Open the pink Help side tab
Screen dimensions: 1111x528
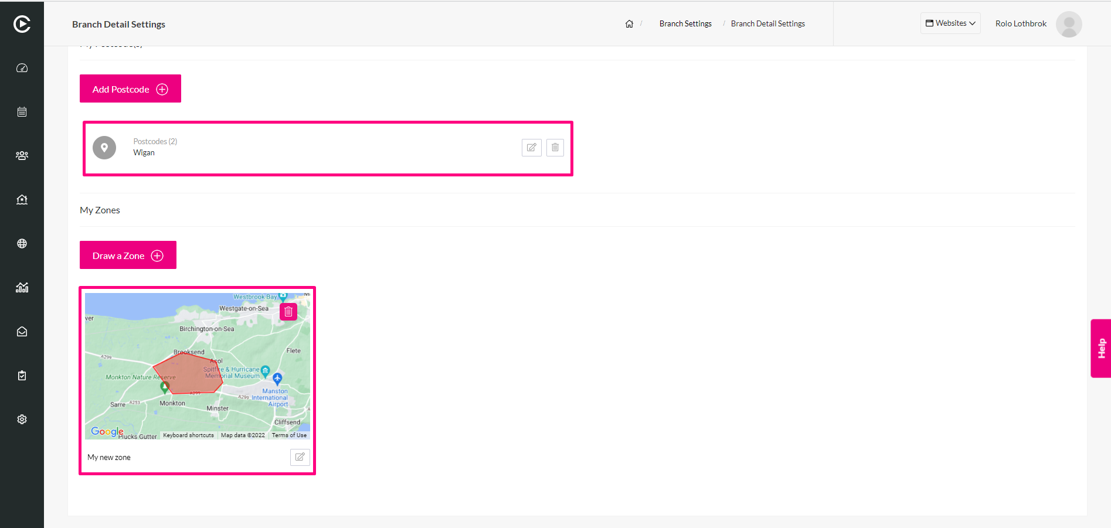tap(1100, 349)
